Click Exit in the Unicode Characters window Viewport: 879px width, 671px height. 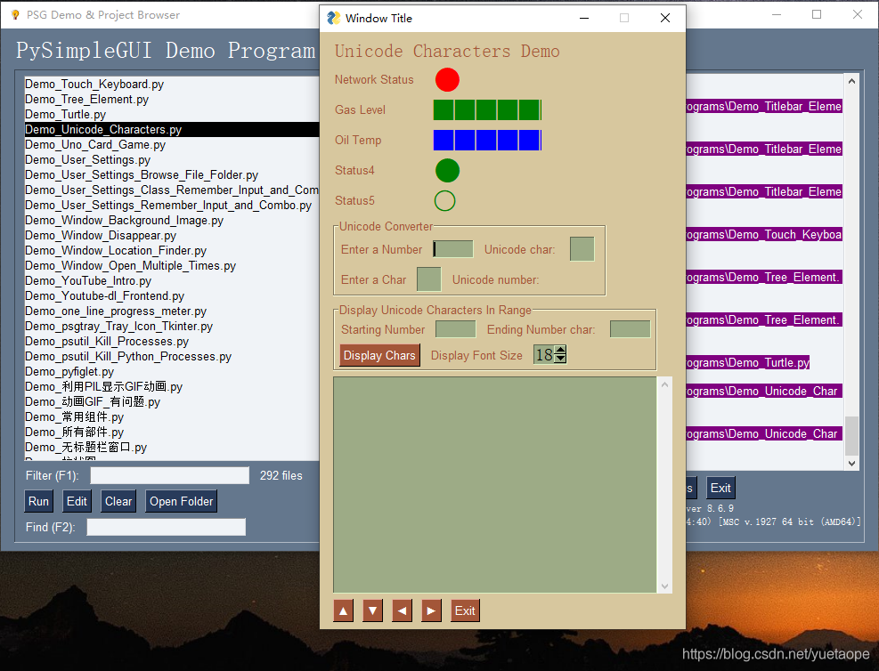(x=465, y=610)
